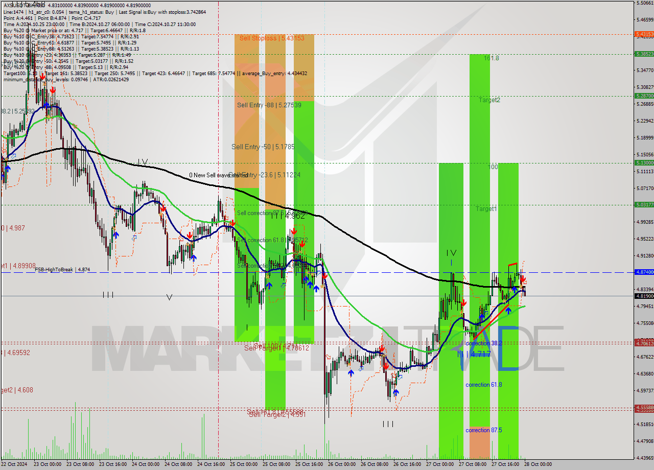Click the blue 4.87400 price axis tag
The image size is (654, 470).
tap(644, 272)
